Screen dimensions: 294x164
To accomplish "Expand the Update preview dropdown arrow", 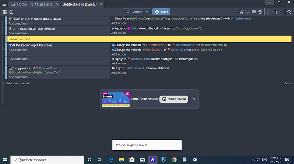I will pos(147,12).
